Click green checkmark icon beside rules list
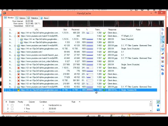Image resolution: width=168 pixels, height=126 pixels. point(158,102)
